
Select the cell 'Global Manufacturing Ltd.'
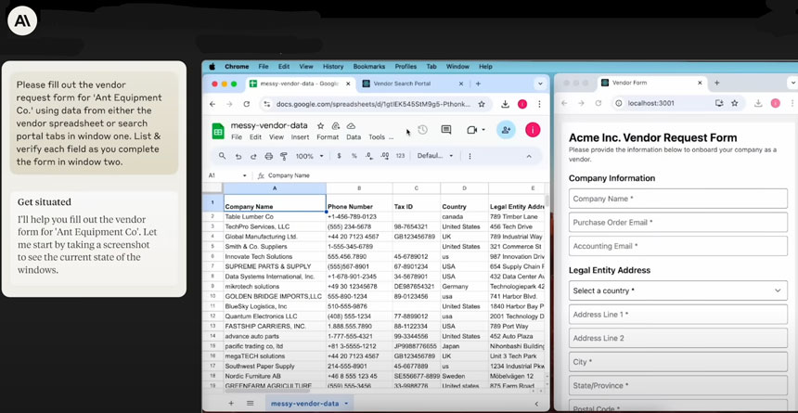[275, 237]
